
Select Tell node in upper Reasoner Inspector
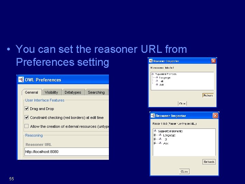pyautogui.click(x=161, y=81)
